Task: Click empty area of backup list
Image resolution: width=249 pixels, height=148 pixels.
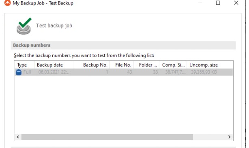Action: pos(124,105)
